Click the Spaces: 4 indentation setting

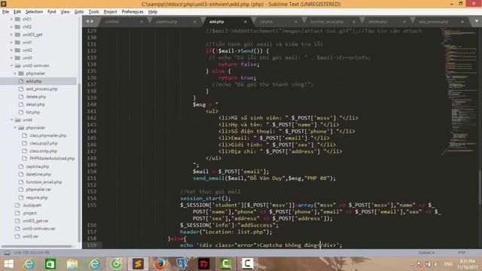click(426, 253)
